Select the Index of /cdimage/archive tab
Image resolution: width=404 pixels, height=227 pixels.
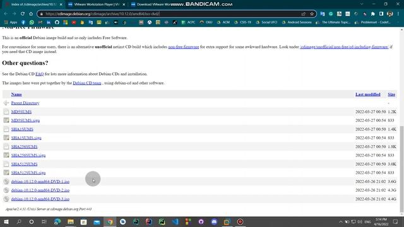point(33,4)
